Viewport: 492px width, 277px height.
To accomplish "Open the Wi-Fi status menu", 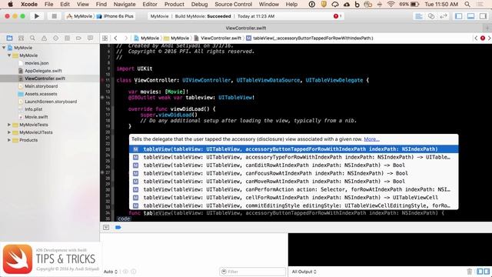I will pos(391,5).
